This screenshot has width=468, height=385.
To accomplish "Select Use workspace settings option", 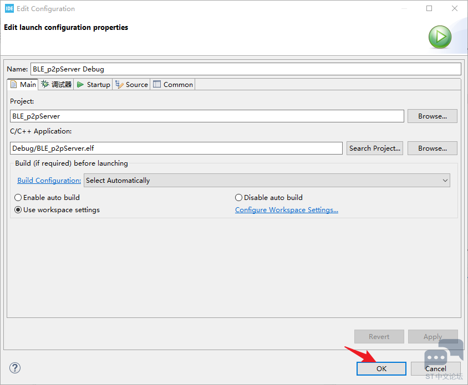I will (x=57, y=210).
